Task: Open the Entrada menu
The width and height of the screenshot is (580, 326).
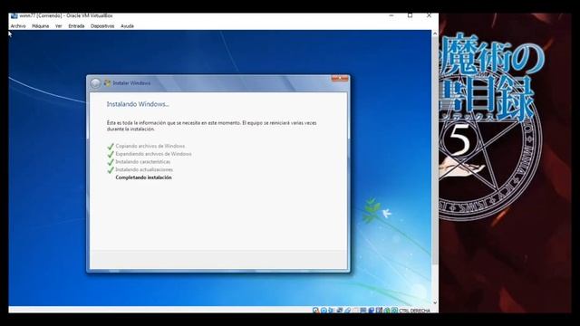Action: pyautogui.click(x=76, y=26)
